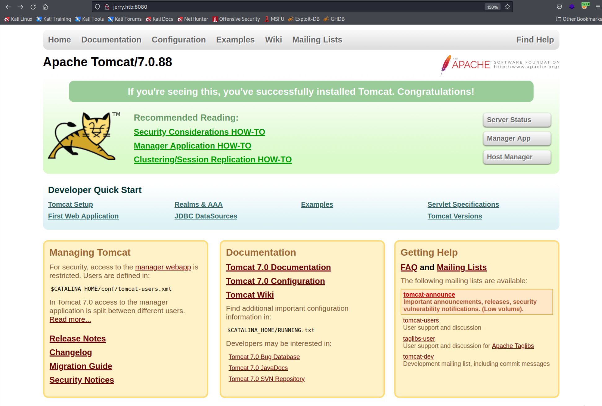Open the Examples link under Quick Start
The height and width of the screenshot is (406, 602).
pyautogui.click(x=317, y=205)
